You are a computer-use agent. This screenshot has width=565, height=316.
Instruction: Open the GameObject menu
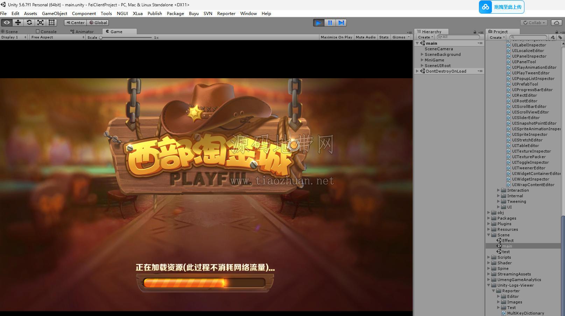pos(55,14)
